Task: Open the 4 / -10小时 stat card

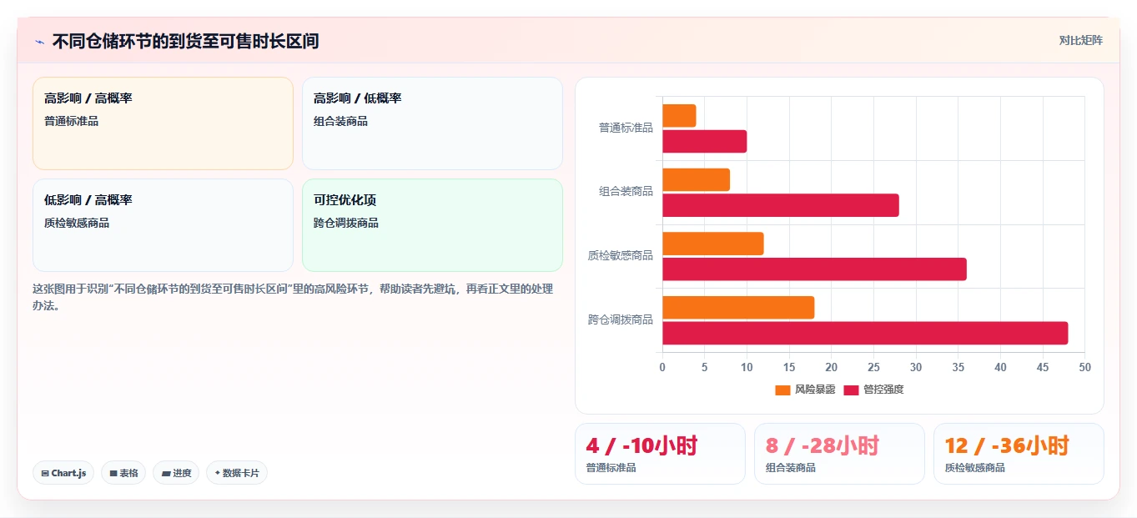Action: tap(660, 454)
